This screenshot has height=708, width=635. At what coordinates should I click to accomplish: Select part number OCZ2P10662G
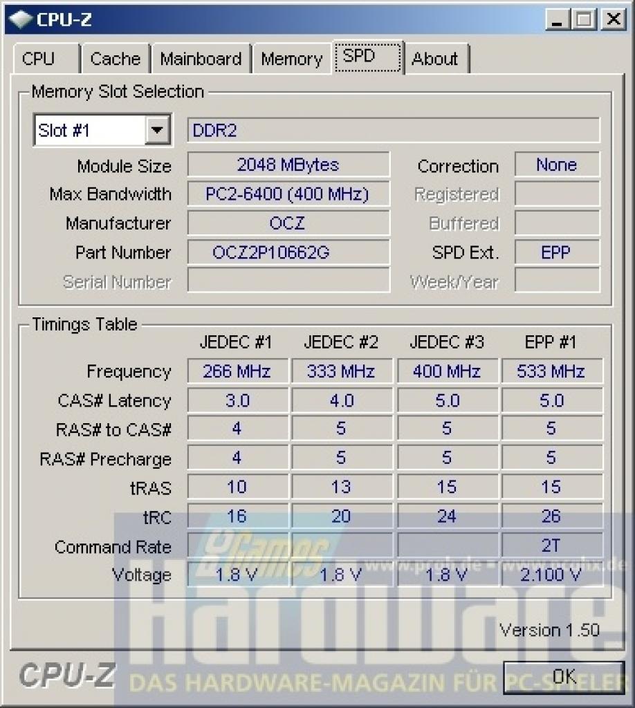tap(288, 252)
